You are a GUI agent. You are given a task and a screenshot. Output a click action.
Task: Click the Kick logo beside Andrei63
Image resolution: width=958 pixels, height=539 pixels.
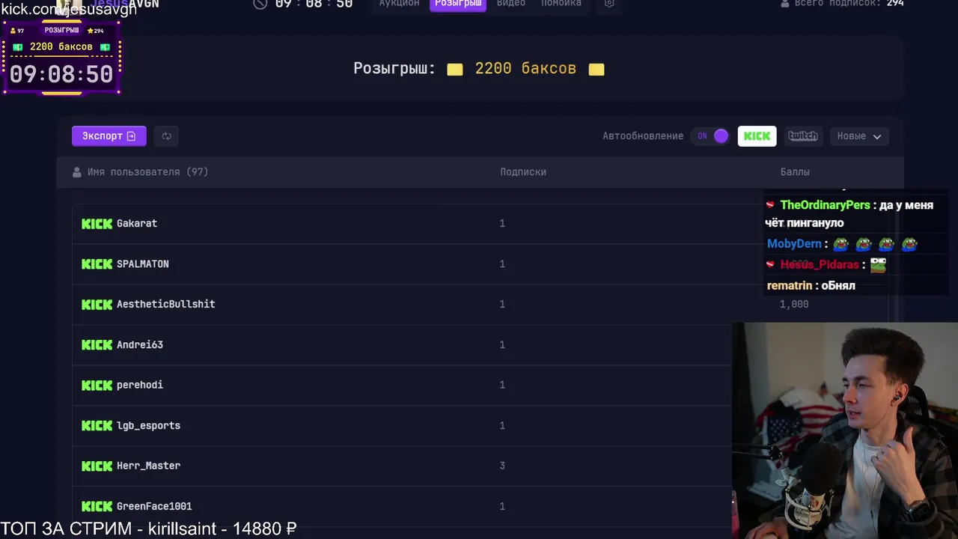pos(97,345)
